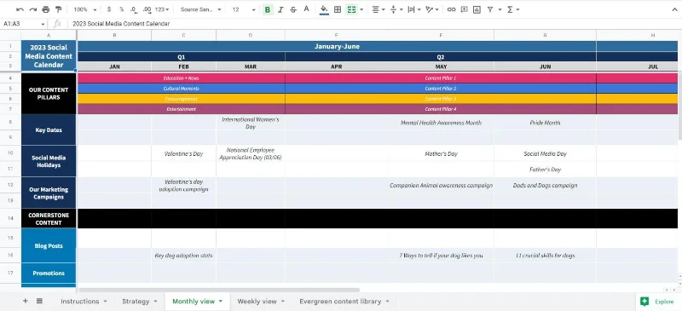Open merge type dropdown arrow
The height and width of the screenshot is (311, 682).
coord(361,9)
